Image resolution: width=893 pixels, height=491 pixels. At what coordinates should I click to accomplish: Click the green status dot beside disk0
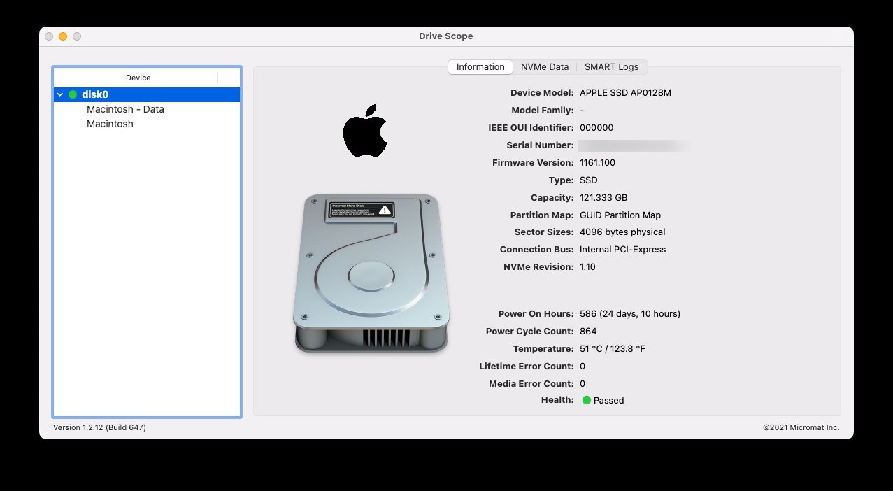[73, 94]
